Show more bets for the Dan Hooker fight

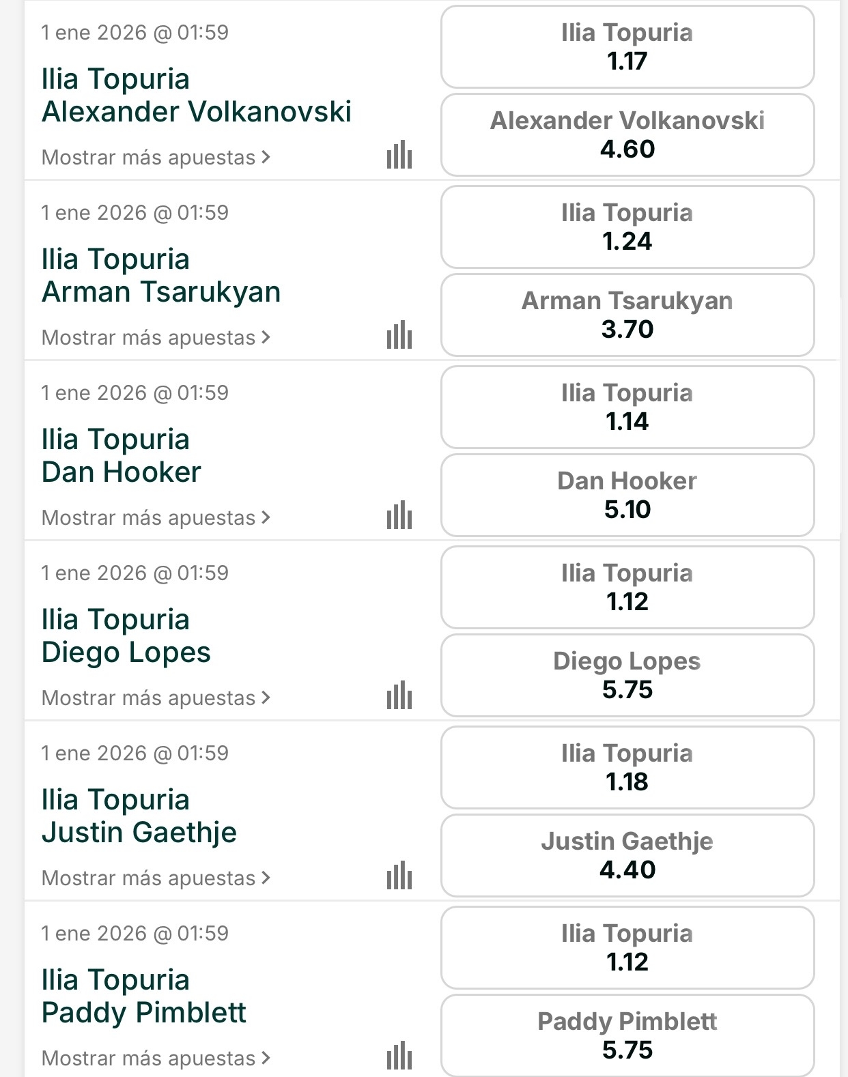pos(156,518)
